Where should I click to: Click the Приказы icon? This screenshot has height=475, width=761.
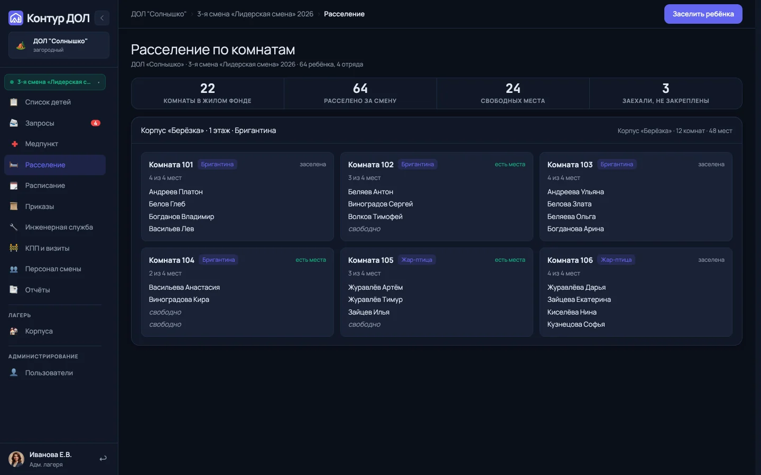point(14,206)
